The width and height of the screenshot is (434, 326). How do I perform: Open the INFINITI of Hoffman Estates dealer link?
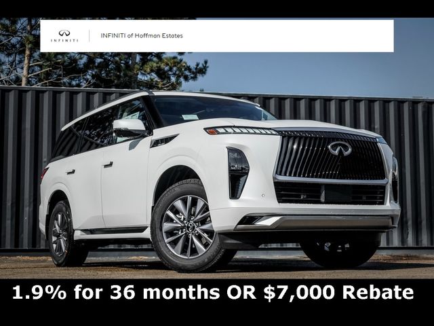click(142, 36)
